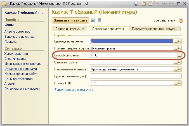
Task: Open Управление запасами link
Action: (20, 69)
